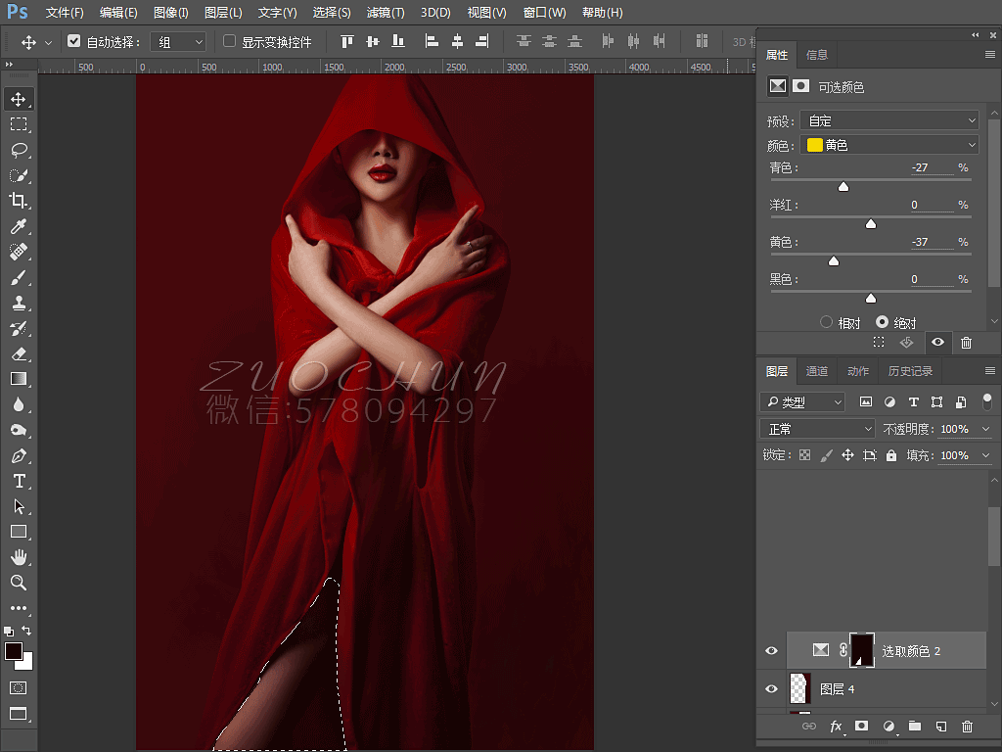Screen dimensions: 1002x752
Task: Select the Hand tool
Action: click(x=19, y=557)
